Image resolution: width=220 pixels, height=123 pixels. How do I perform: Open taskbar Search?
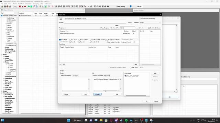tap(77, 120)
